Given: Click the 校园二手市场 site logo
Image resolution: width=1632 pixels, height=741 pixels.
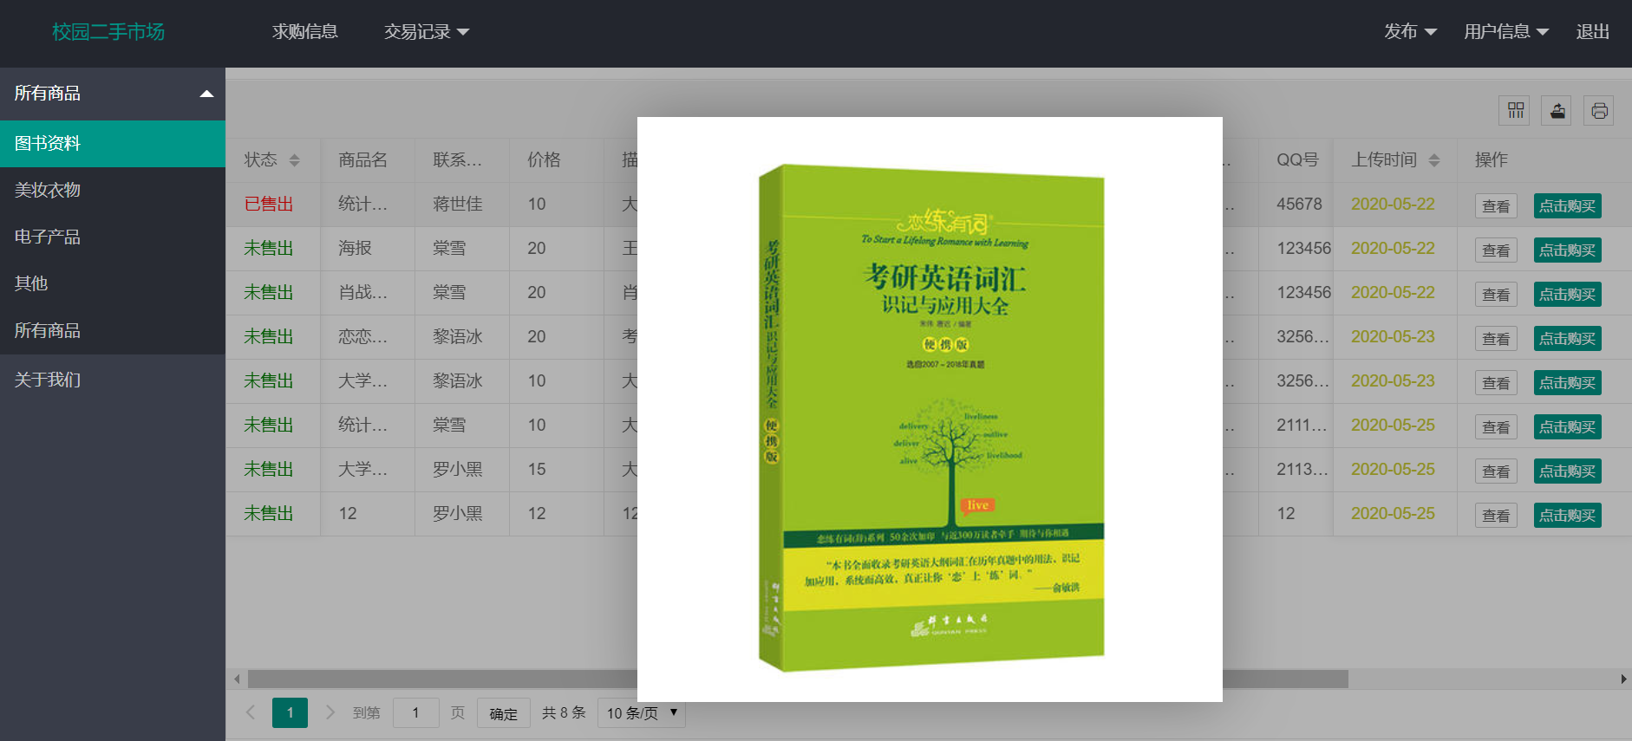Looking at the screenshot, I should tap(108, 32).
